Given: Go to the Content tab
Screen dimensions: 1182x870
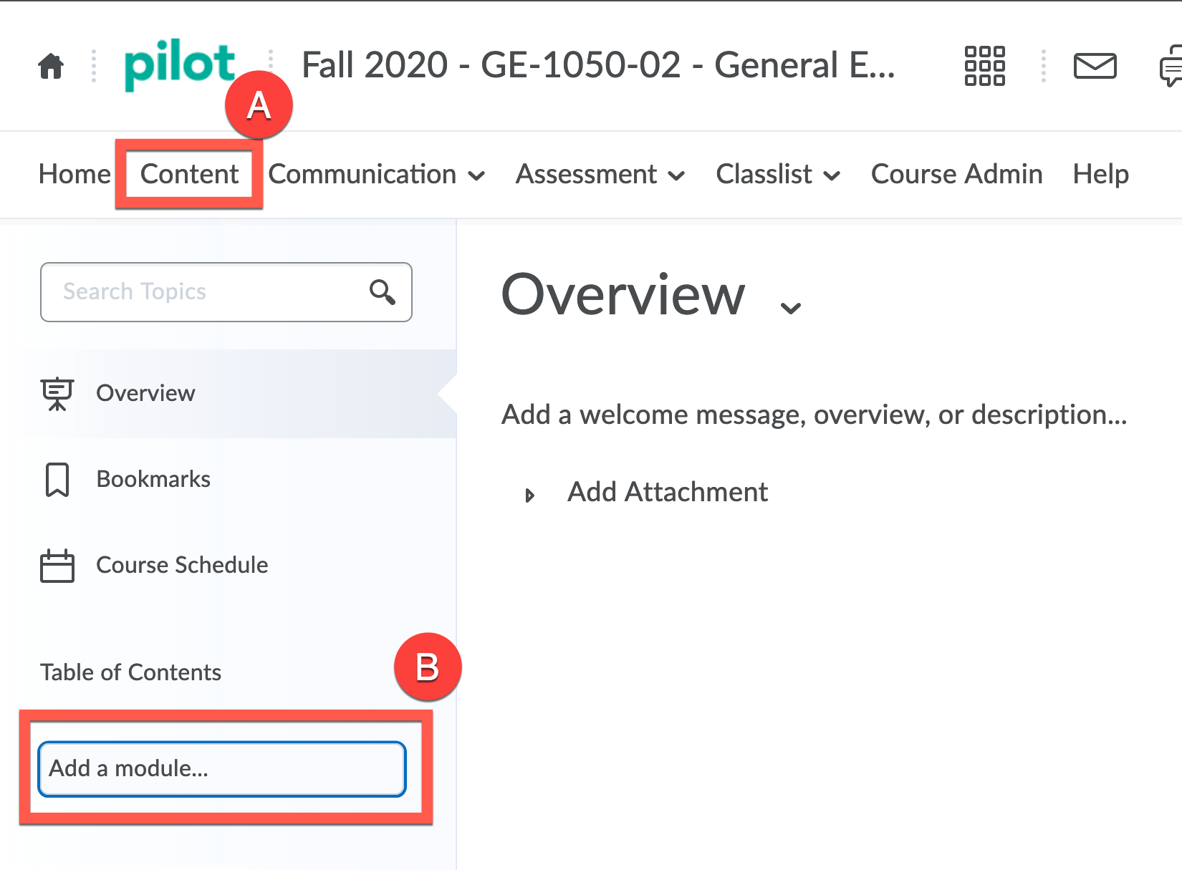Looking at the screenshot, I should click(x=189, y=175).
